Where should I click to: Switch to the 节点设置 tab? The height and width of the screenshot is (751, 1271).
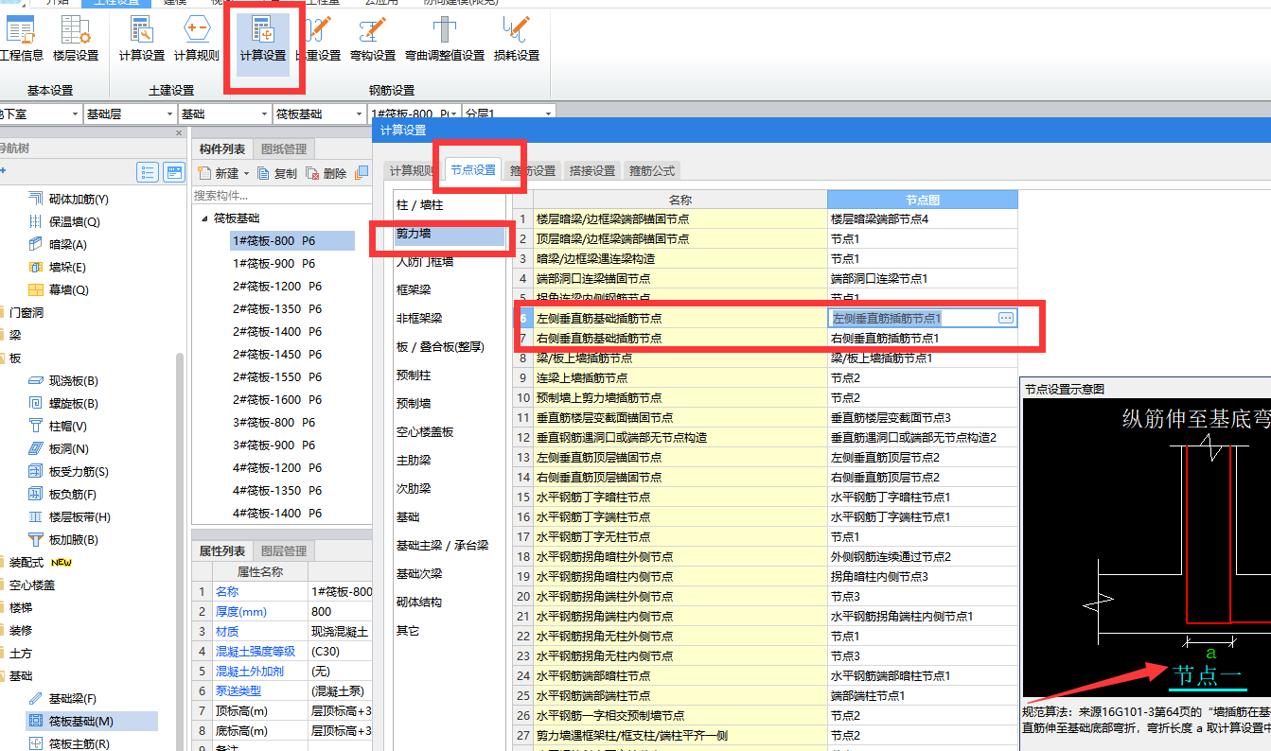(x=473, y=170)
